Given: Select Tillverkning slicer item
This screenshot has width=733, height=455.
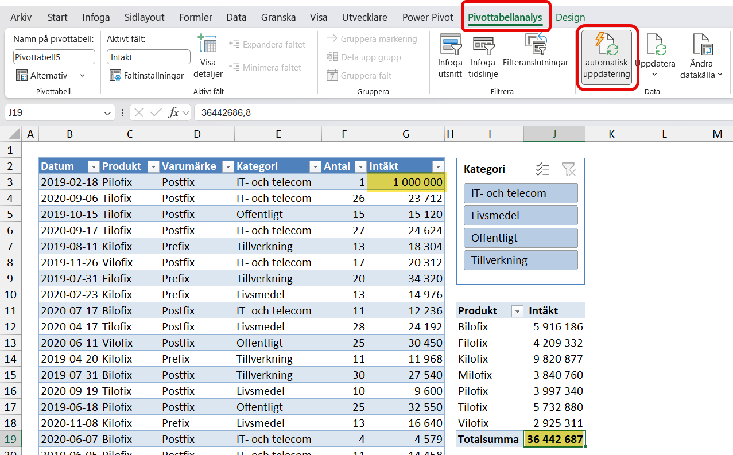Looking at the screenshot, I should coord(521,260).
